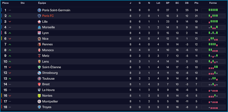Click the Nice club crest icon
Screen dimensions: 228x112
(39, 39)
